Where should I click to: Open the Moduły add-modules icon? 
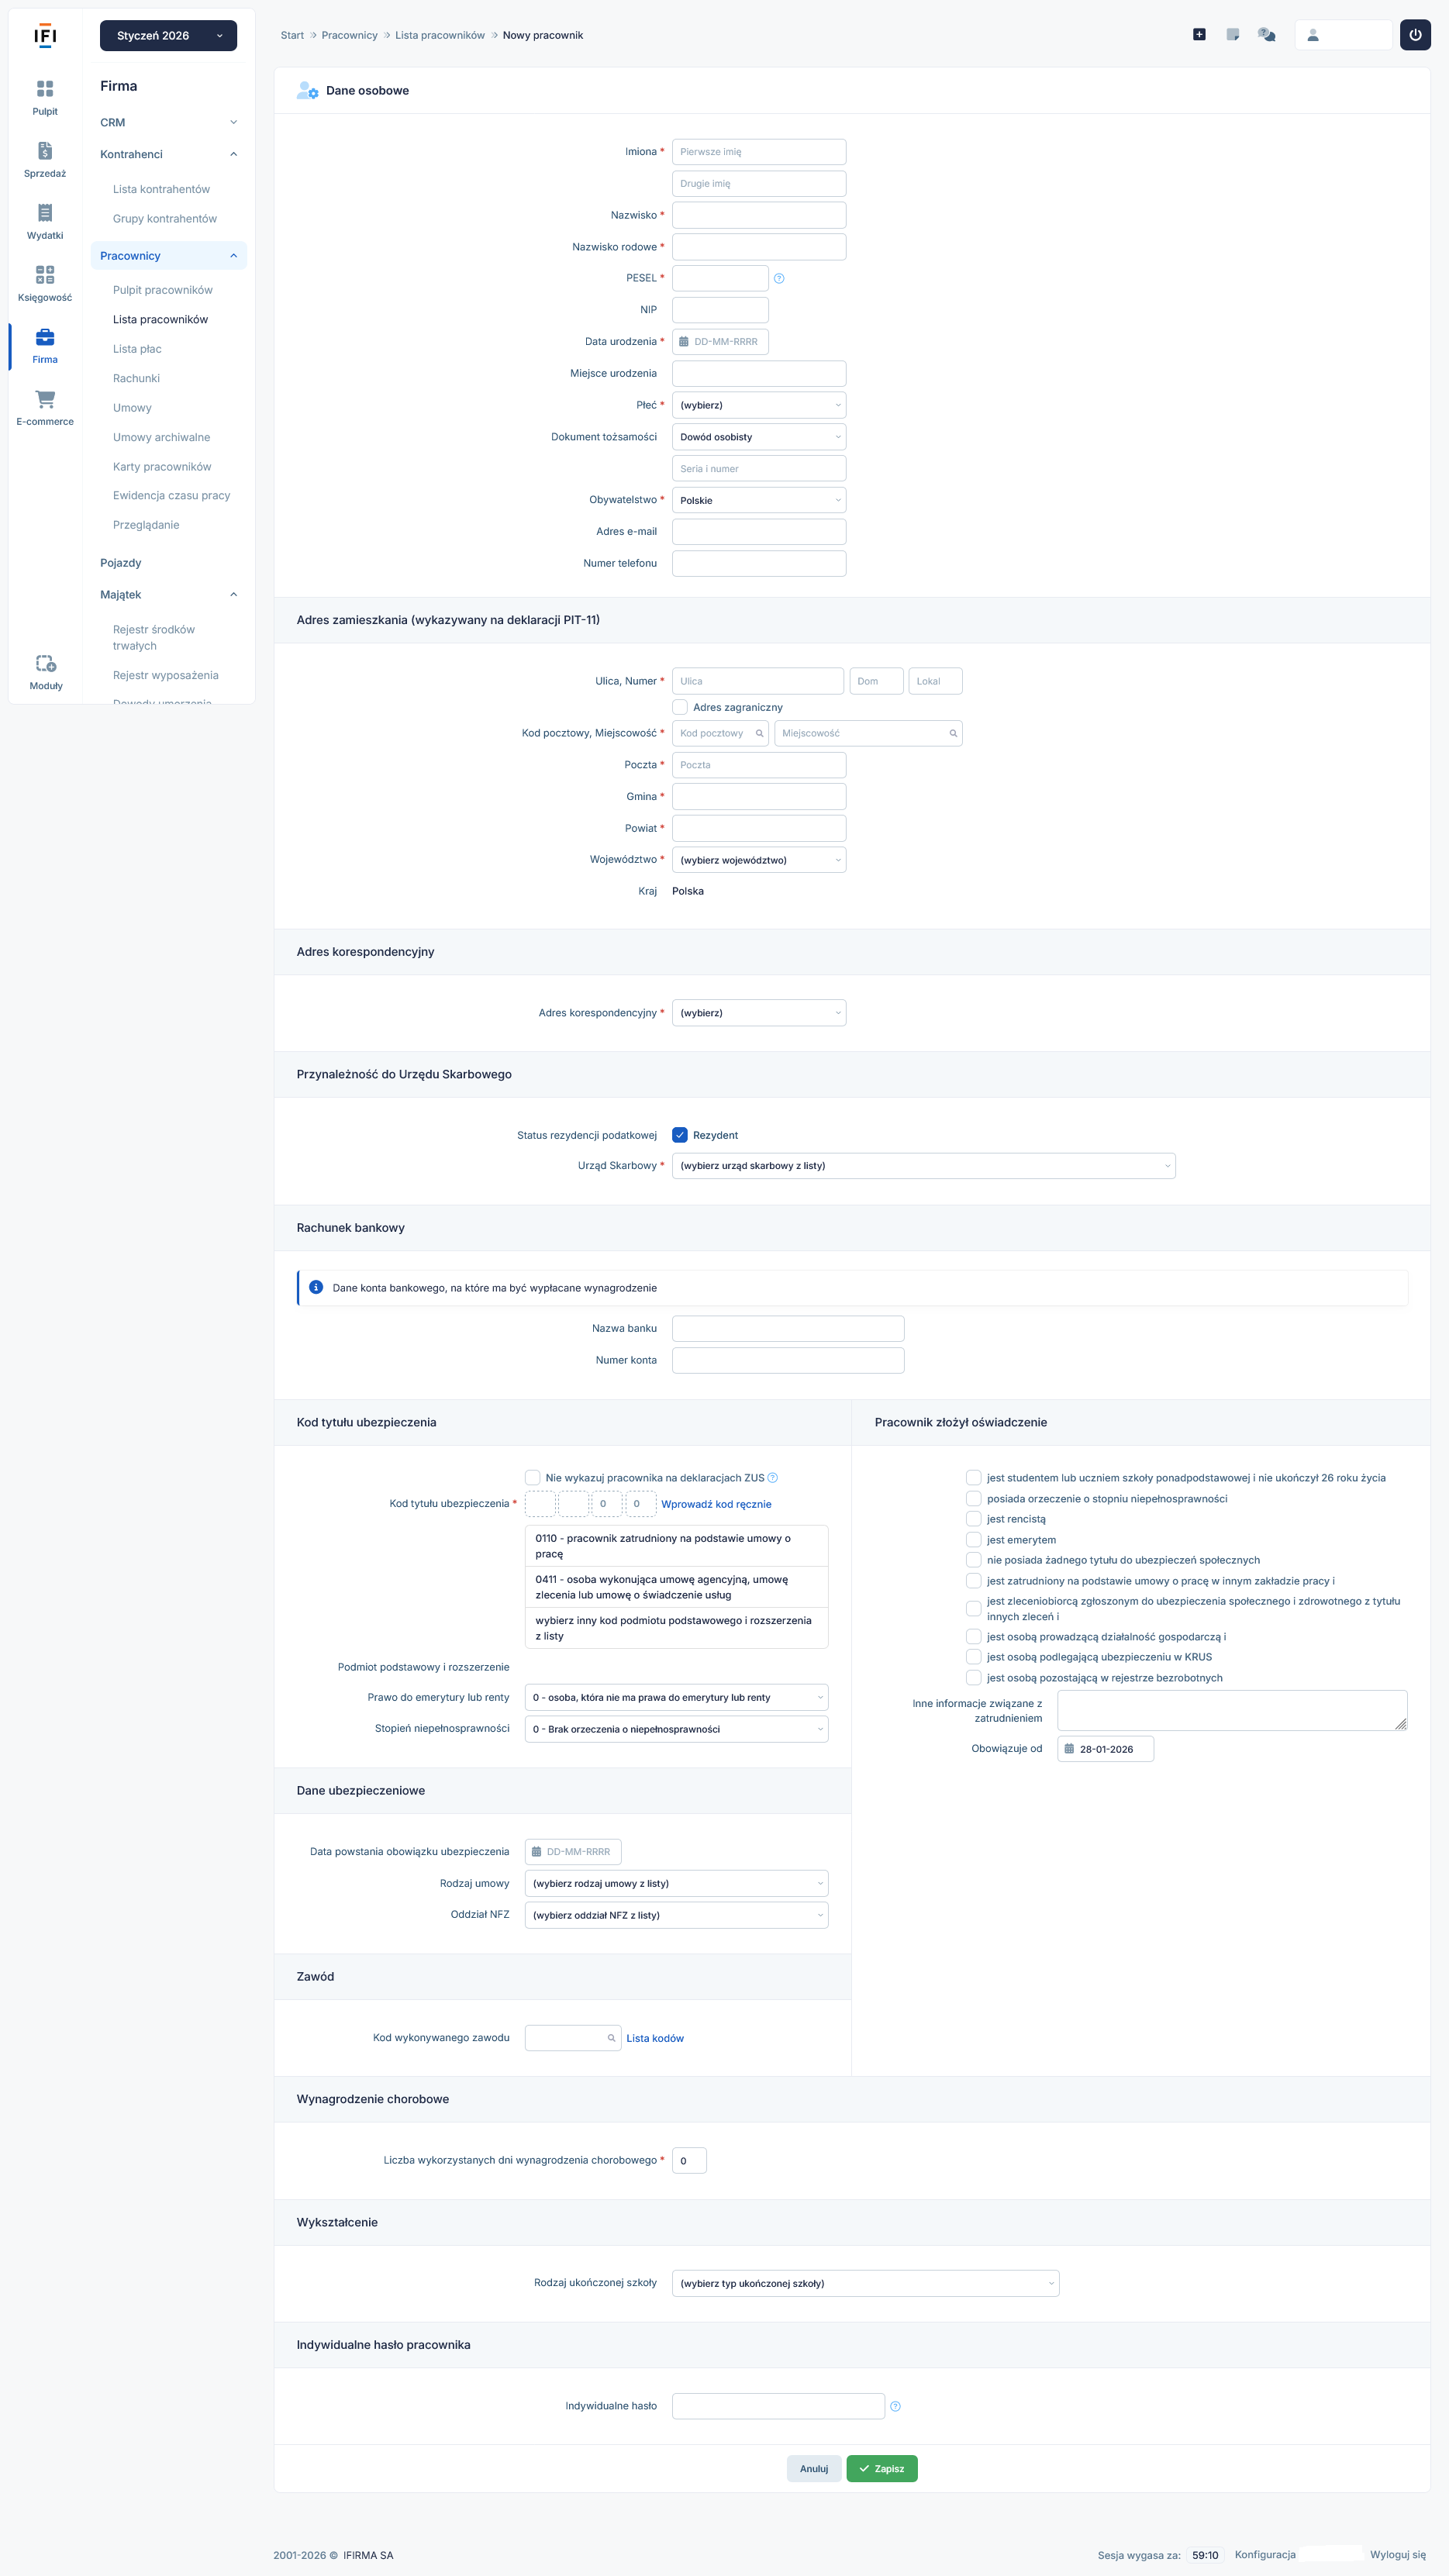tap(46, 664)
